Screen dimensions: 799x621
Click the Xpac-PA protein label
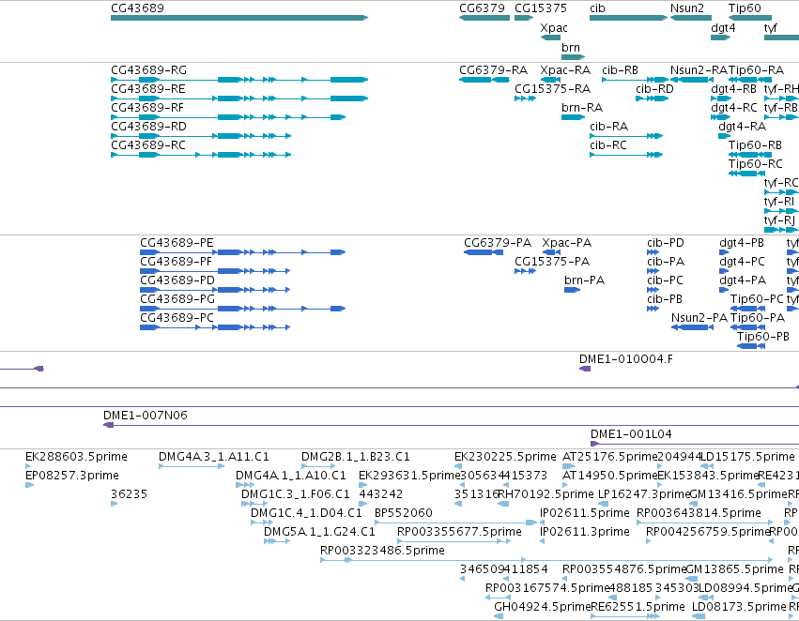point(567,243)
